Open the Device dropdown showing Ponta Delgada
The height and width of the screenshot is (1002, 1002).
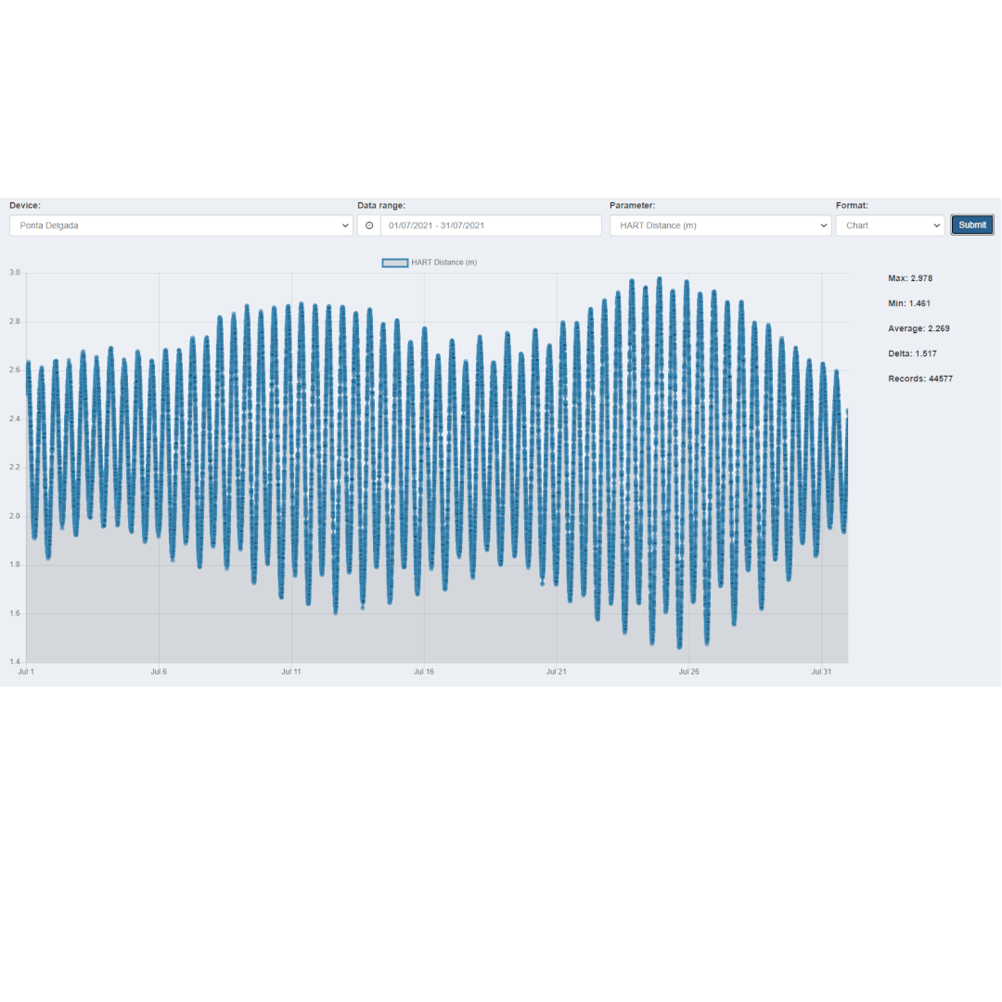coord(181,225)
